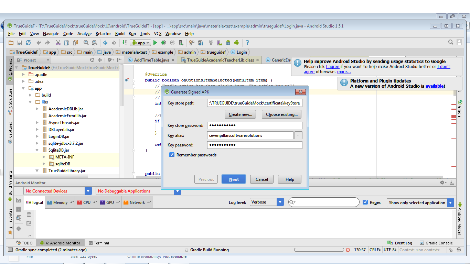Collapse the libs folder node

click(30, 102)
